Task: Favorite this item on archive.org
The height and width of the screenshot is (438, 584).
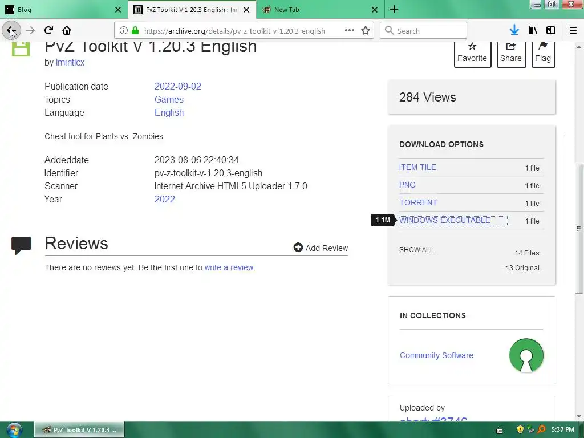Action: point(472,54)
